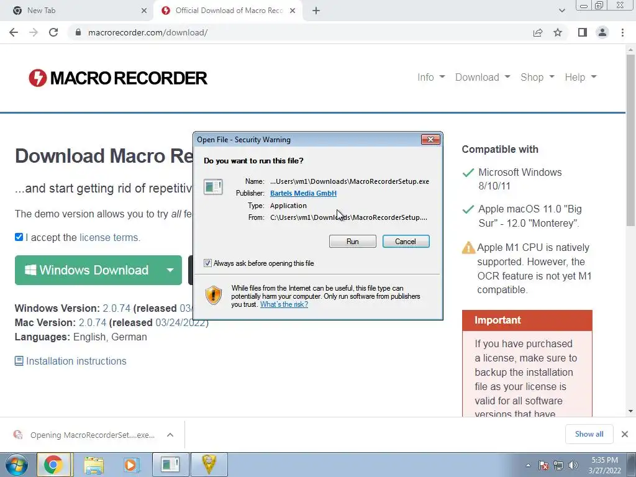Go back with the browser back arrow
The height and width of the screenshot is (477, 636).
[x=14, y=32]
